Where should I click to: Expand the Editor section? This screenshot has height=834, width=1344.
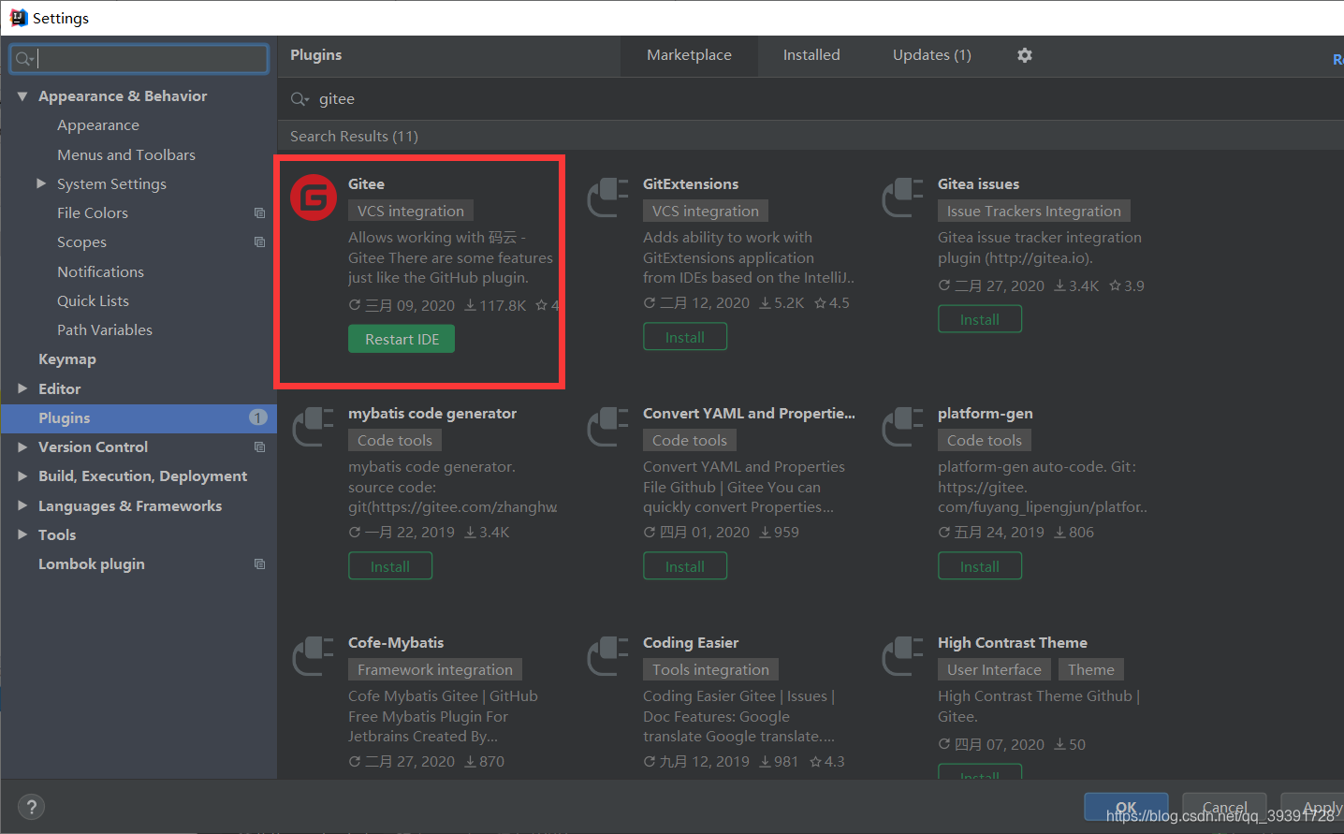(x=22, y=388)
